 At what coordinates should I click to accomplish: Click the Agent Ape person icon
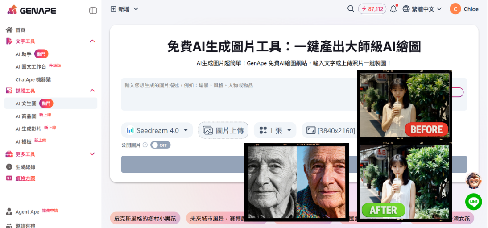coord(9,211)
